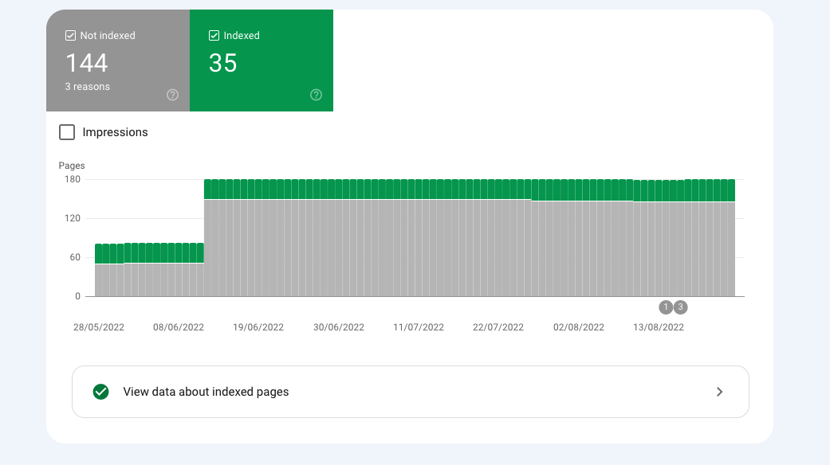Click grey bar above 02/08/2022 date
Viewport: 830px width, 465px height.
(579, 248)
